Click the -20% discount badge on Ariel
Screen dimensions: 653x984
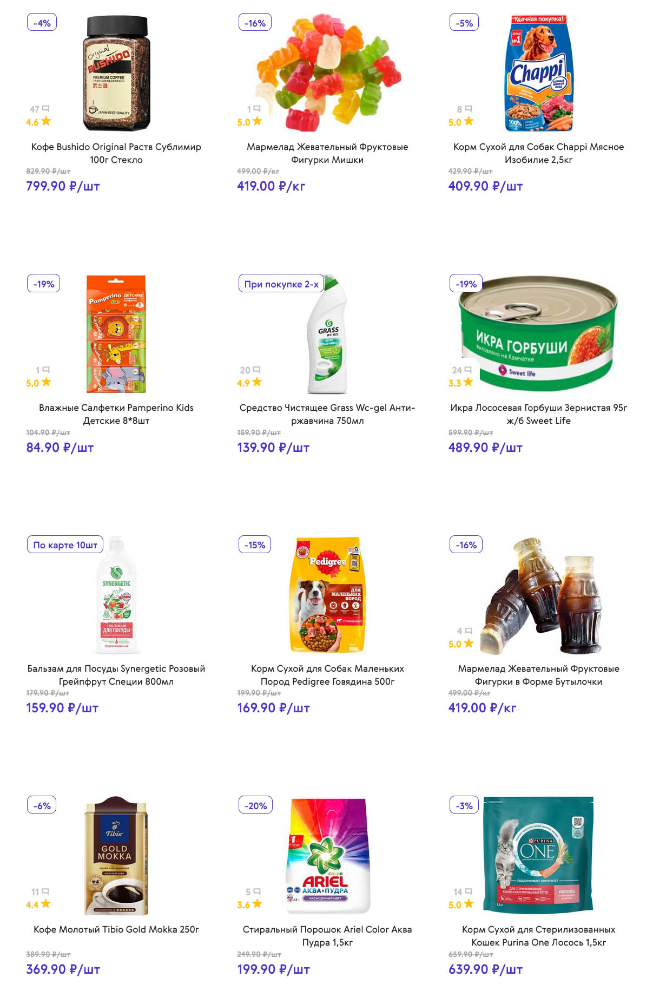[255, 806]
